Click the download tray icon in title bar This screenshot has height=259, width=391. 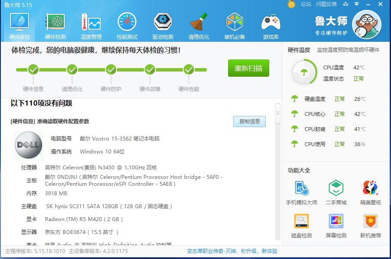click(x=345, y=4)
